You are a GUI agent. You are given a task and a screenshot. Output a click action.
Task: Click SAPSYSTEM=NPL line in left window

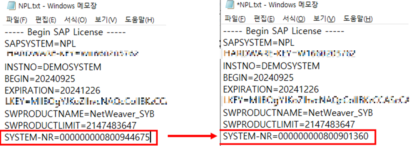[40, 44]
